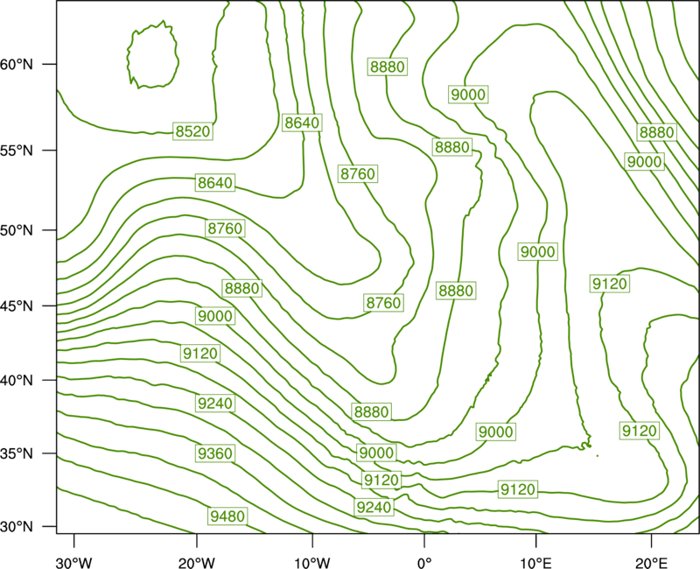
Task: Click the 9240 label just below 9120
Action: (374, 507)
